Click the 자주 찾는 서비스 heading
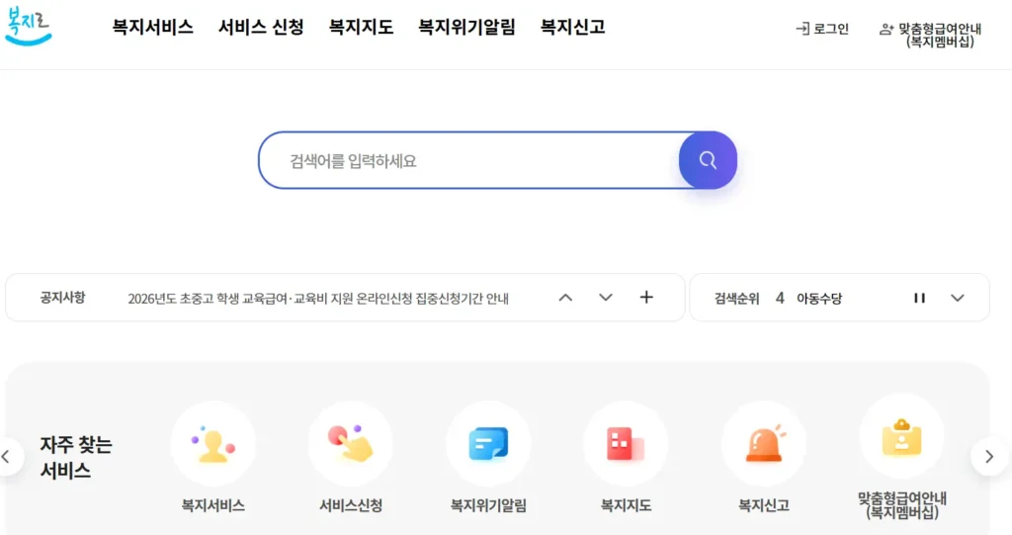 (x=76, y=458)
